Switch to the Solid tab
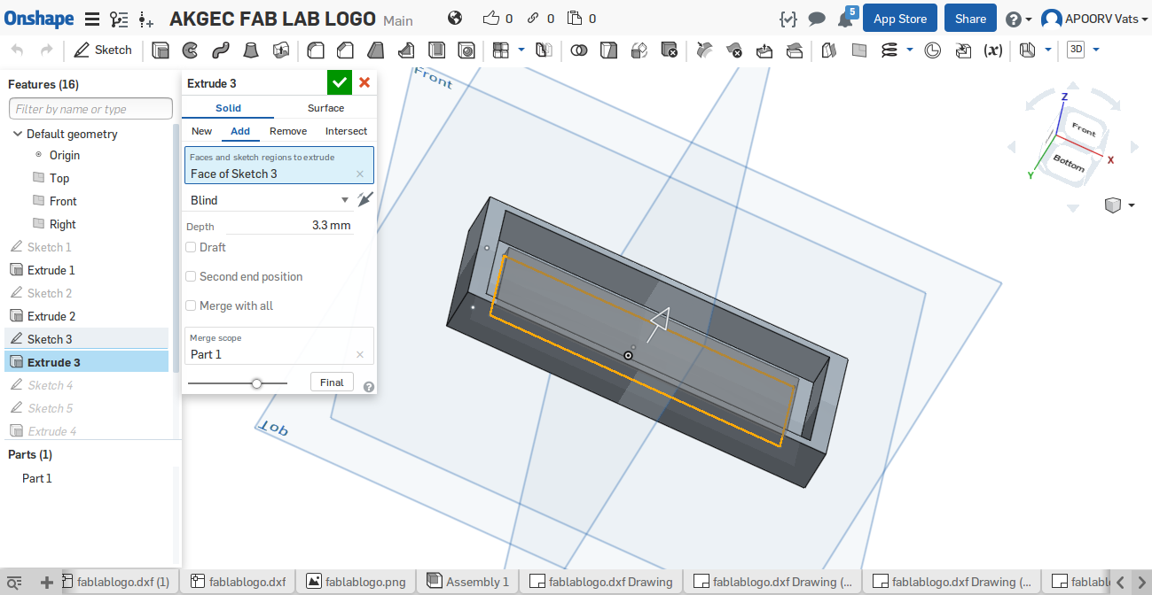 pyautogui.click(x=228, y=108)
